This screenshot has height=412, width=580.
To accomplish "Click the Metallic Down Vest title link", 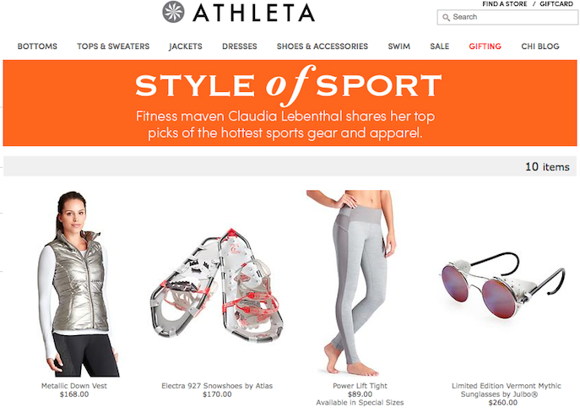I will (x=74, y=386).
